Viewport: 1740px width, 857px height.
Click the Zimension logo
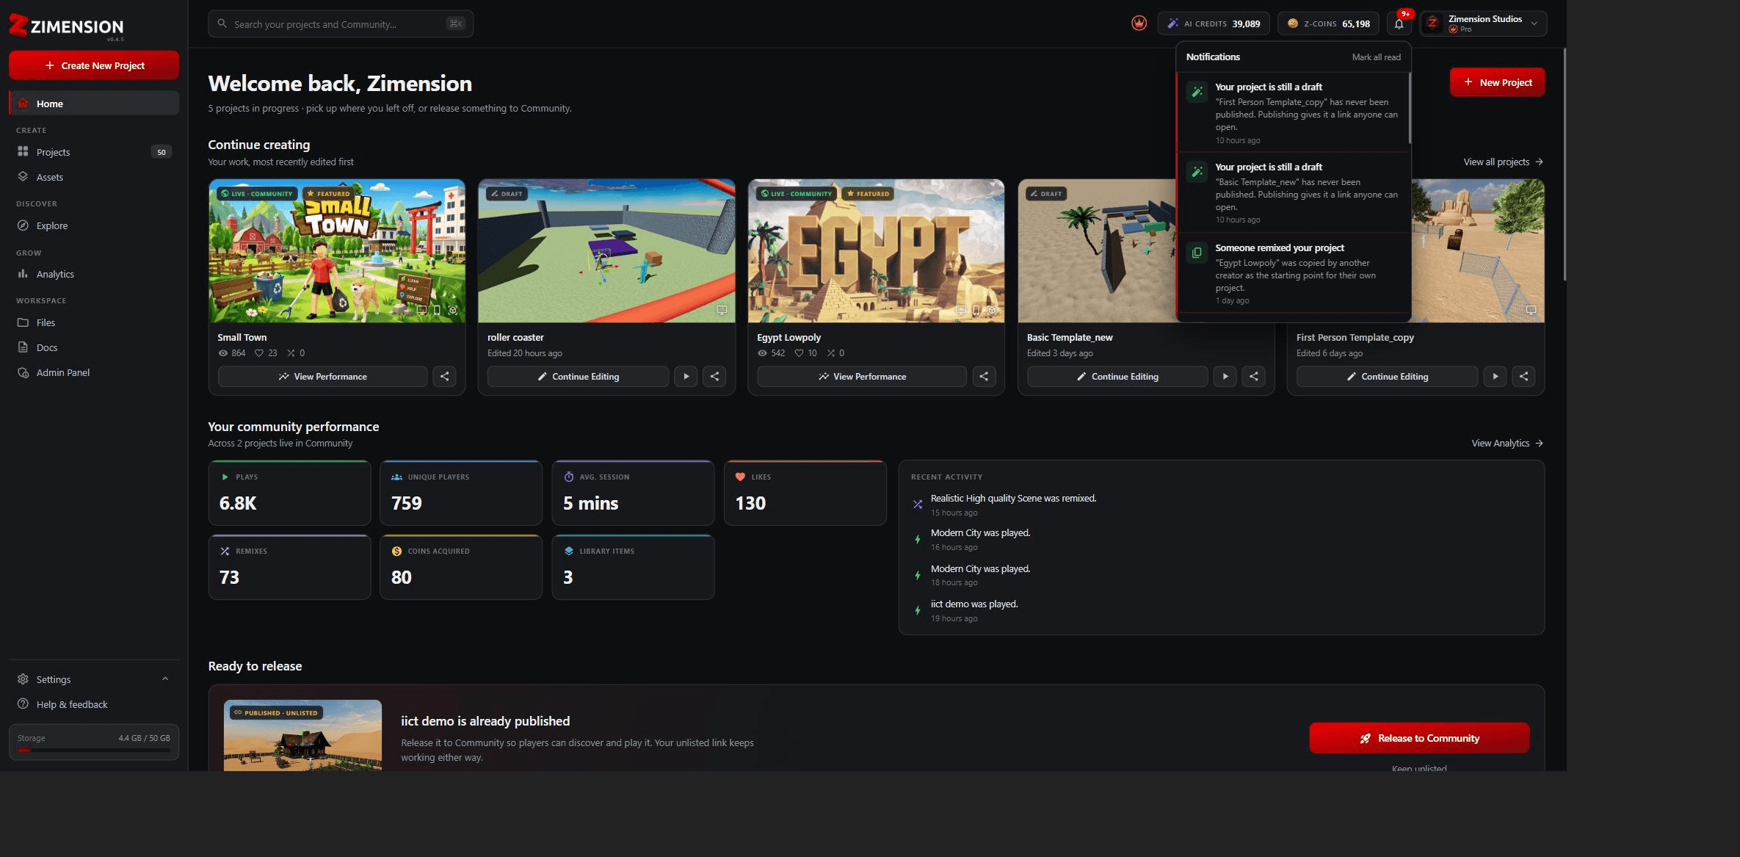tap(66, 27)
